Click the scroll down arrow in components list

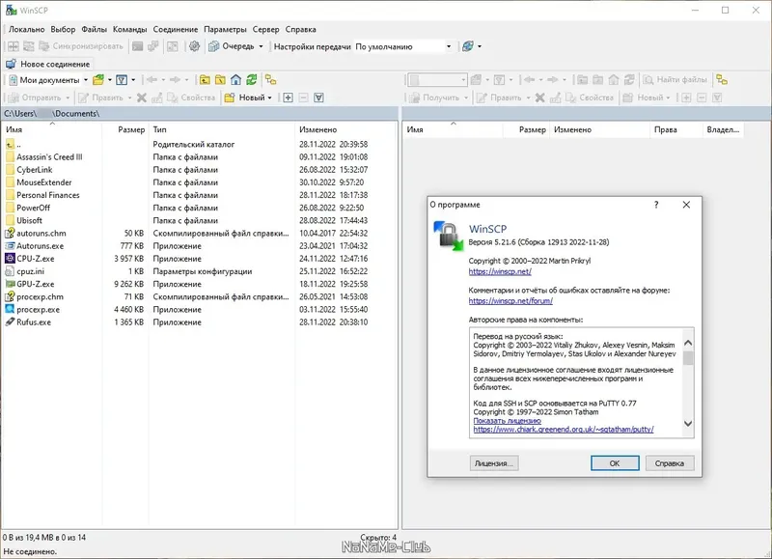(x=688, y=424)
